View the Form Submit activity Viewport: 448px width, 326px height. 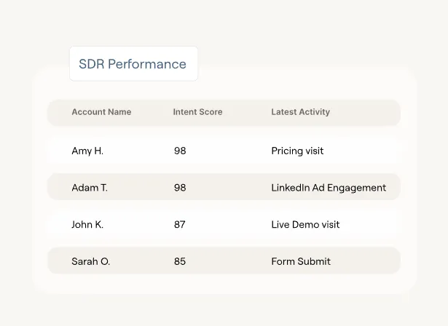click(x=301, y=261)
